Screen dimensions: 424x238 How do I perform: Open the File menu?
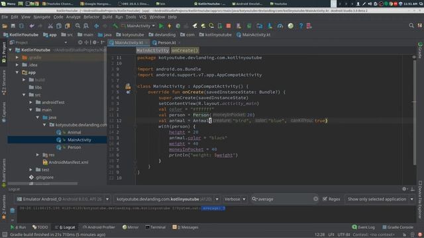5,17
